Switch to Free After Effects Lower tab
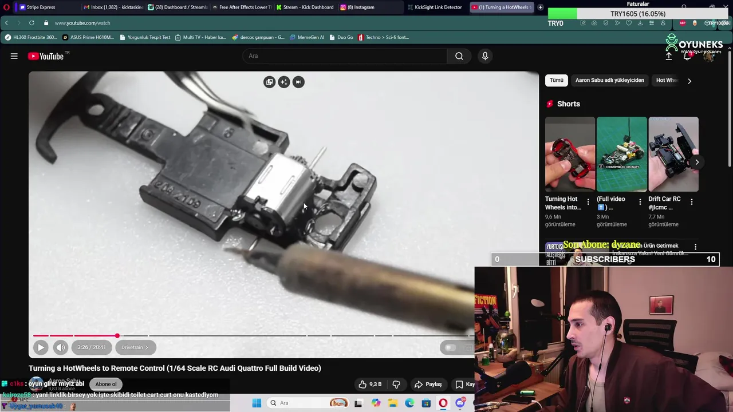The image size is (733, 412). point(241,7)
